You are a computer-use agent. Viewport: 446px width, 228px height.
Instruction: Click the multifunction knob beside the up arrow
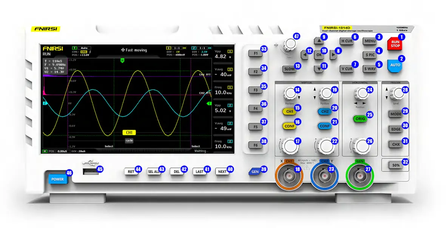[x=290, y=44]
